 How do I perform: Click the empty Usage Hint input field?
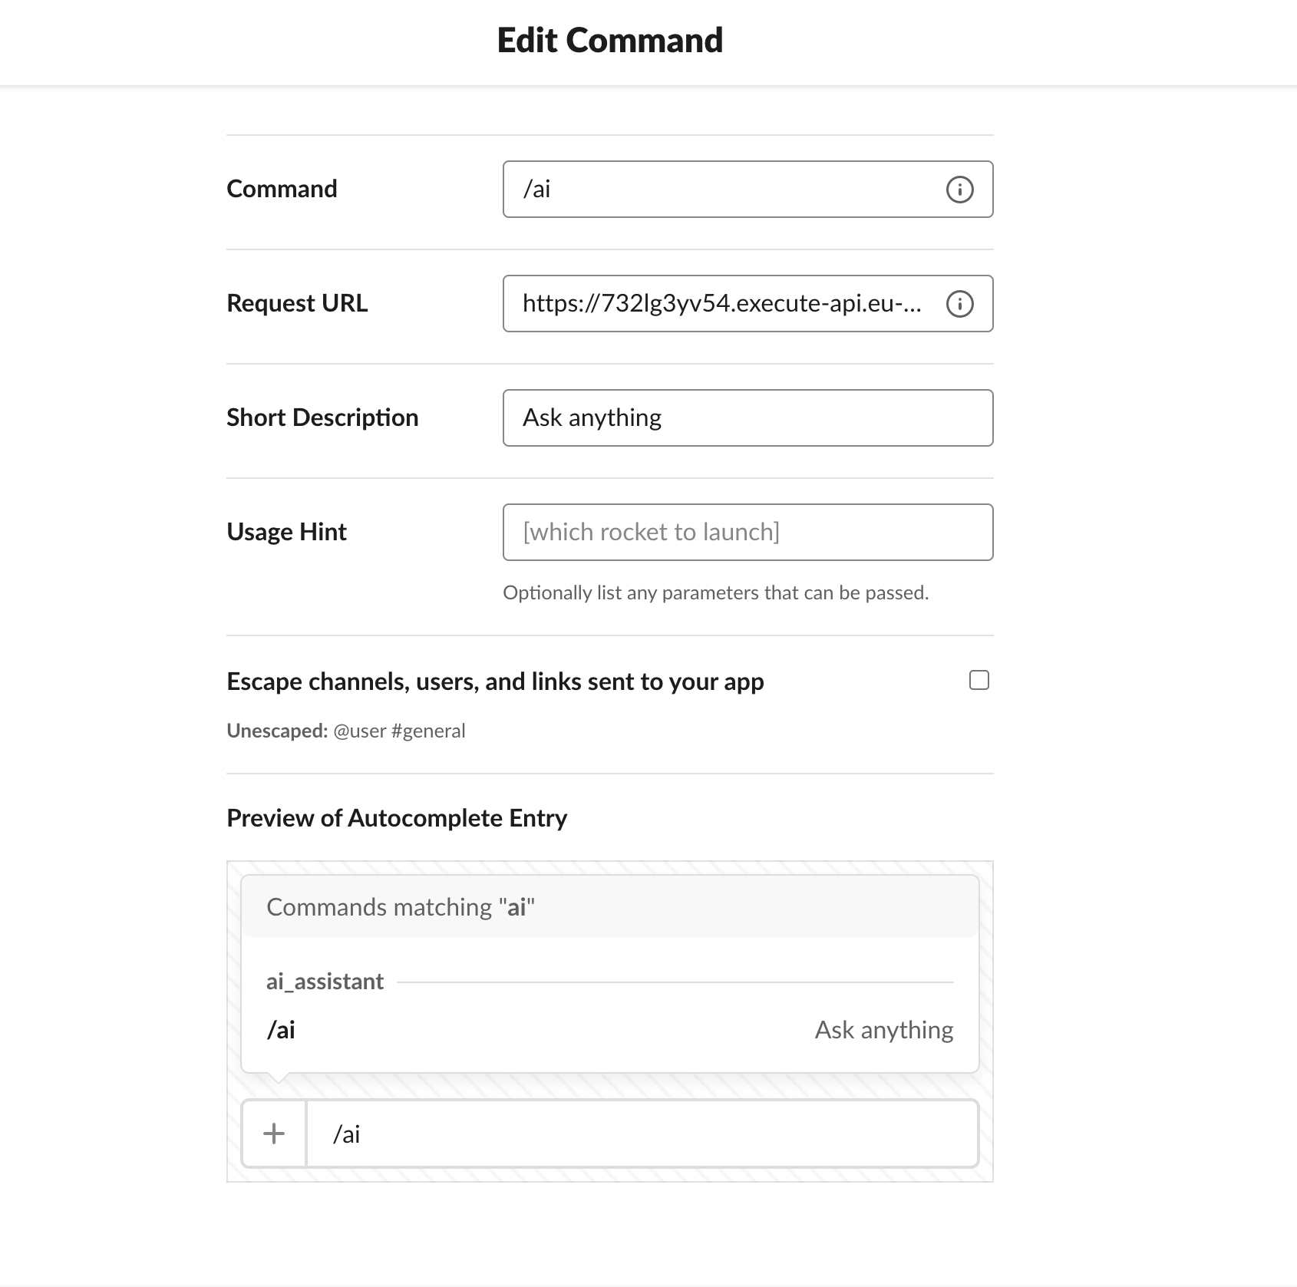pos(748,533)
